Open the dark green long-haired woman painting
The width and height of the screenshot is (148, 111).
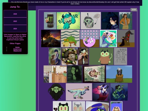[75, 74]
